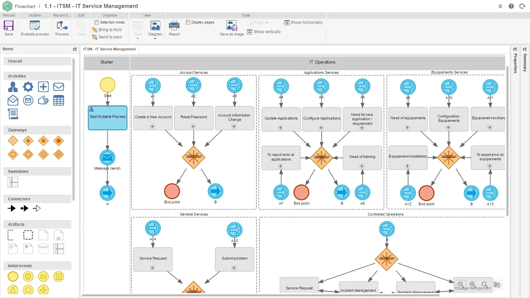
Task: Click Show horizontally
Action: tap(303, 23)
